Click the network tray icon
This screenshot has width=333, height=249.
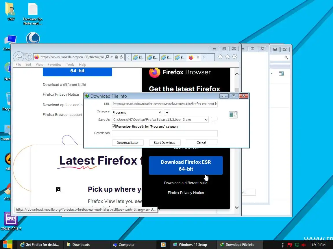pos(297,245)
